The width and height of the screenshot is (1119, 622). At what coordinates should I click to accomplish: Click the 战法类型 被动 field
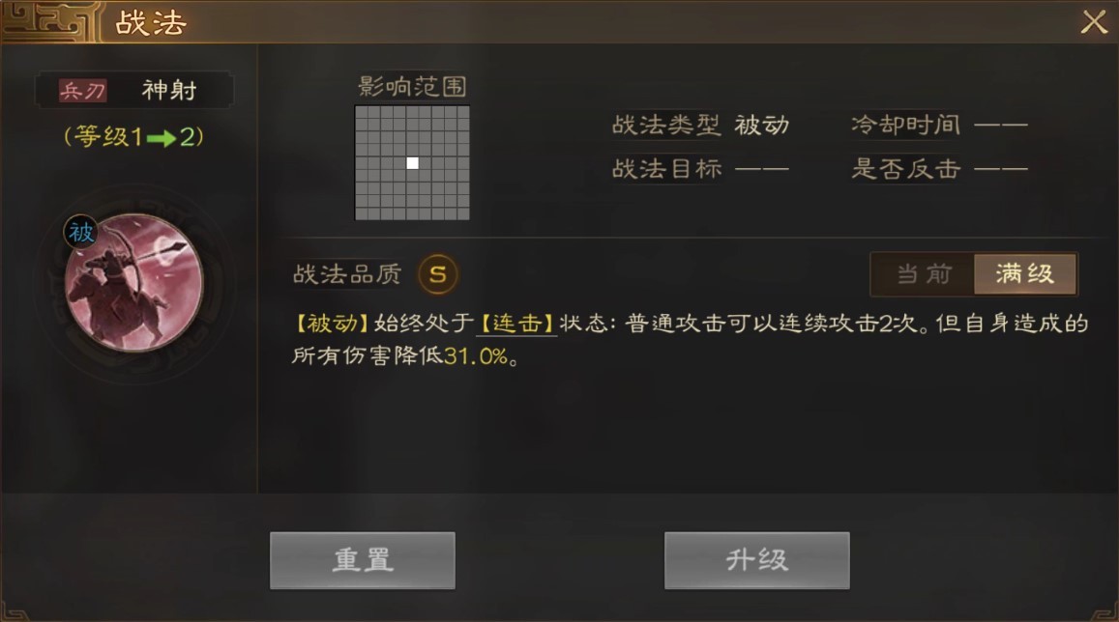pos(701,126)
